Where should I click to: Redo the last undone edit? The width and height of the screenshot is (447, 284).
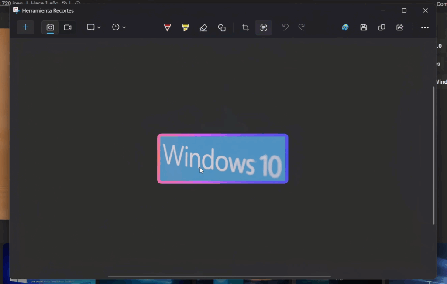[301, 27]
